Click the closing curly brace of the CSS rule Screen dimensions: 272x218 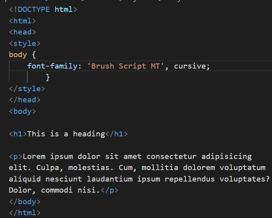coord(48,77)
